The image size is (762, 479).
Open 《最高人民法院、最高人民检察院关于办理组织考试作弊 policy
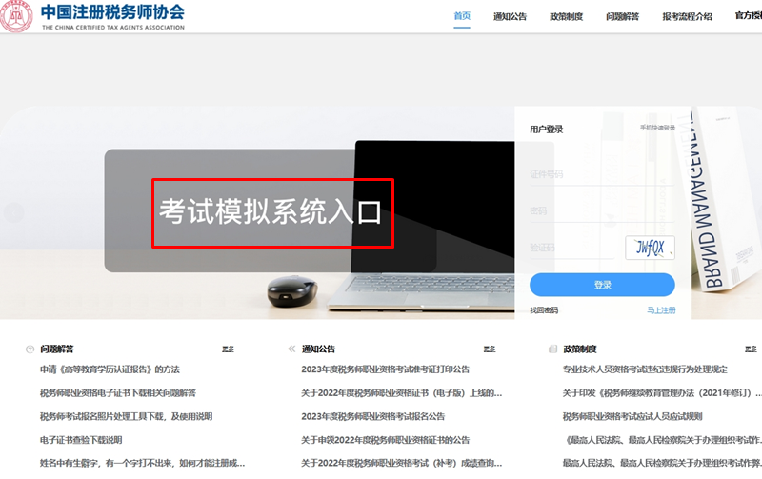662,440
